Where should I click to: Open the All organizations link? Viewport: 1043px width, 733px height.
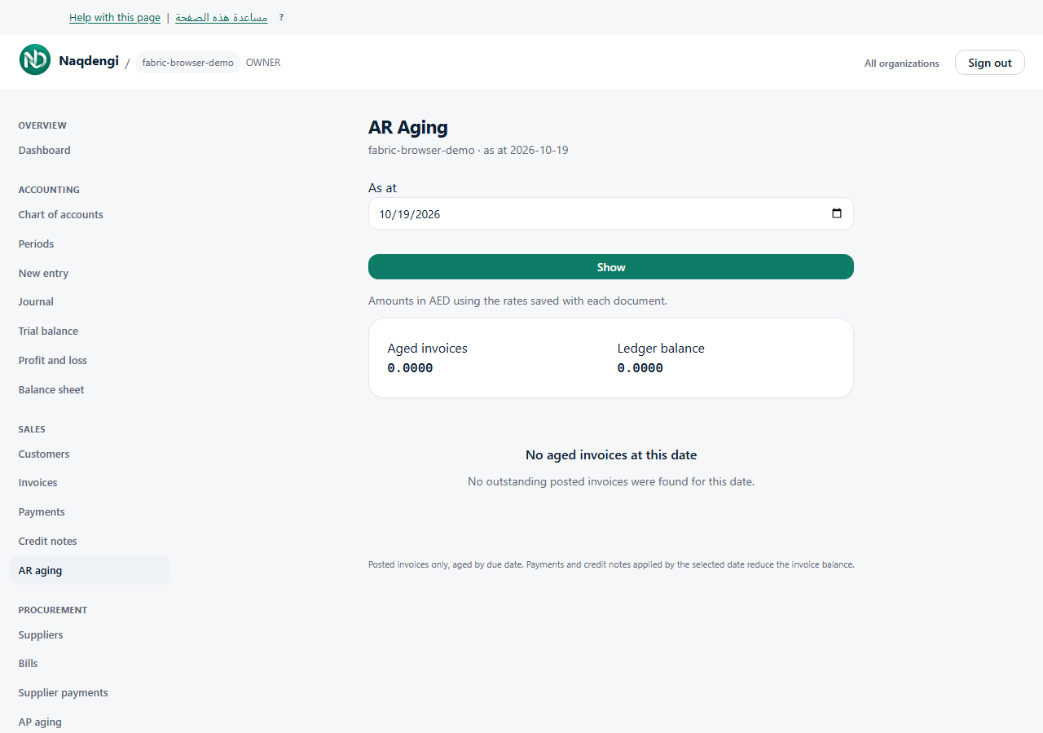coord(901,64)
